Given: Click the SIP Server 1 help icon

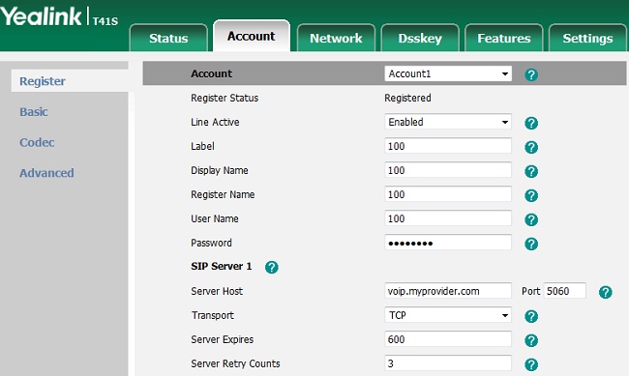Looking at the screenshot, I should point(272,267).
